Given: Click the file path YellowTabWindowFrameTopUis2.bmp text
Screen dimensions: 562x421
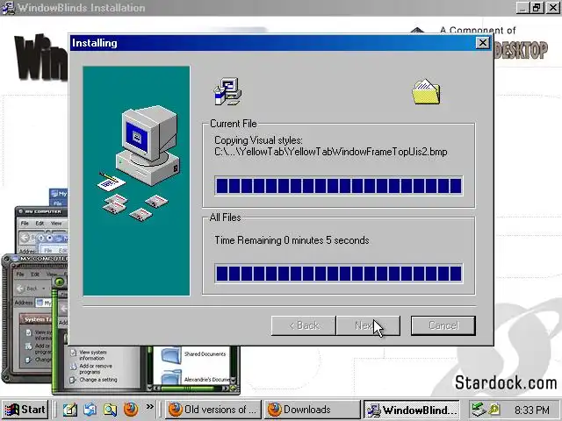Looking at the screenshot, I should (x=330, y=152).
